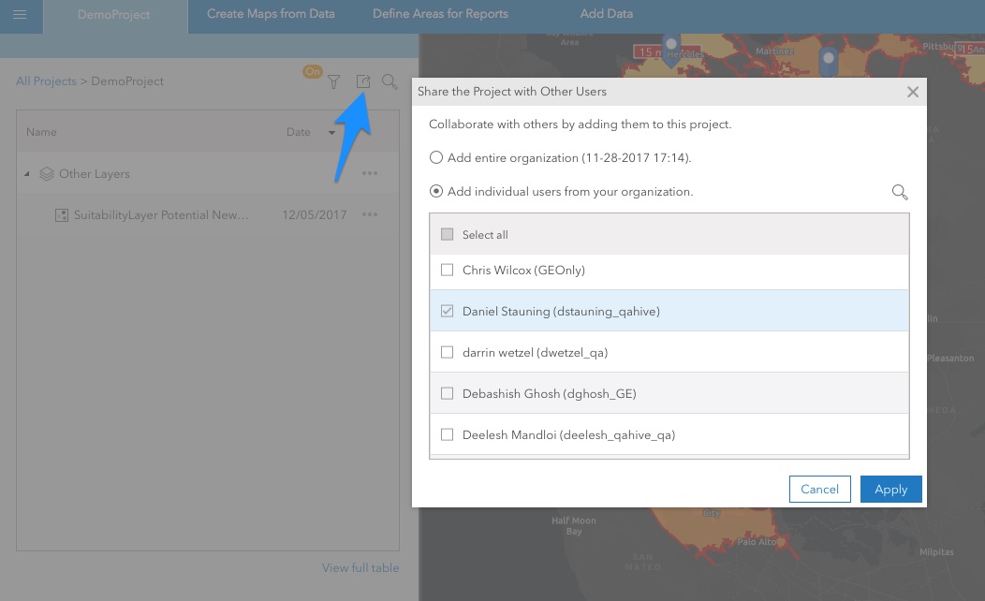
Task: Open Create Maps from Data tab
Action: (x=271, y=14)
